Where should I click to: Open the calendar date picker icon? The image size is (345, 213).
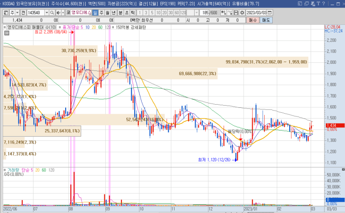pyautogui.click(x=270, y=13)
